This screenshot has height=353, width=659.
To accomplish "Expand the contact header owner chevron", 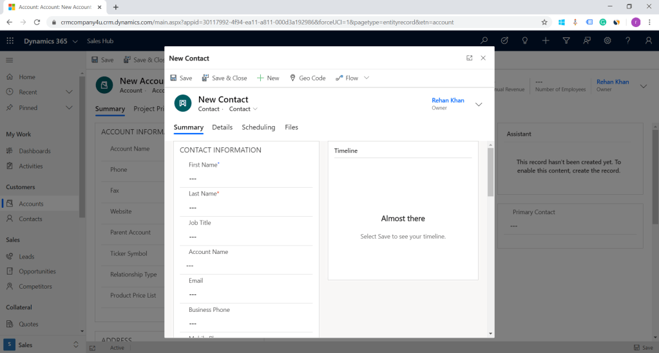I will tap(479, 104).
